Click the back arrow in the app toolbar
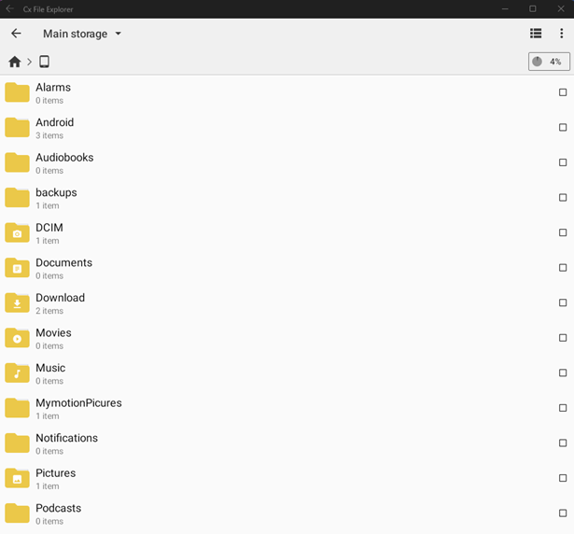The width and height of the screenshot is (574, 534). [16, 34]
